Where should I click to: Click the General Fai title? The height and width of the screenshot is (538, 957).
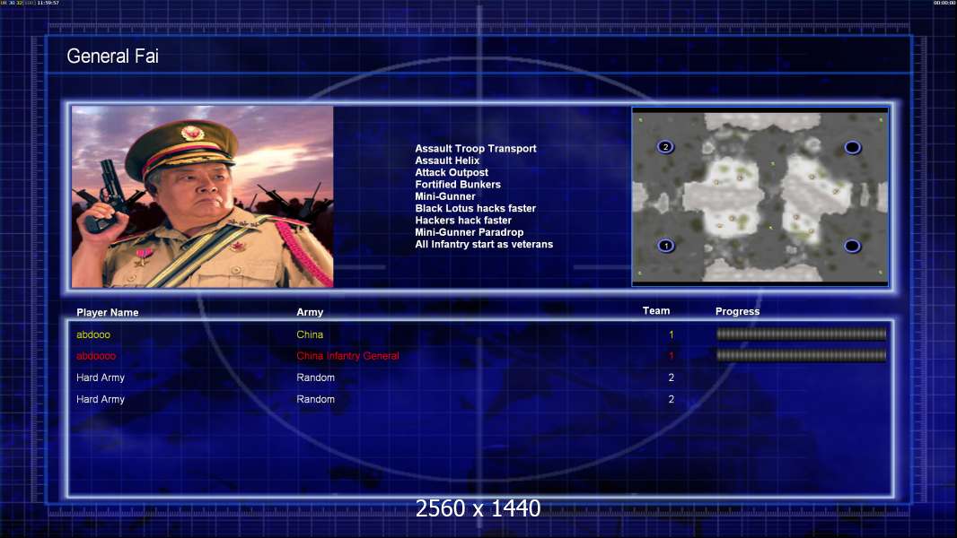112,56
